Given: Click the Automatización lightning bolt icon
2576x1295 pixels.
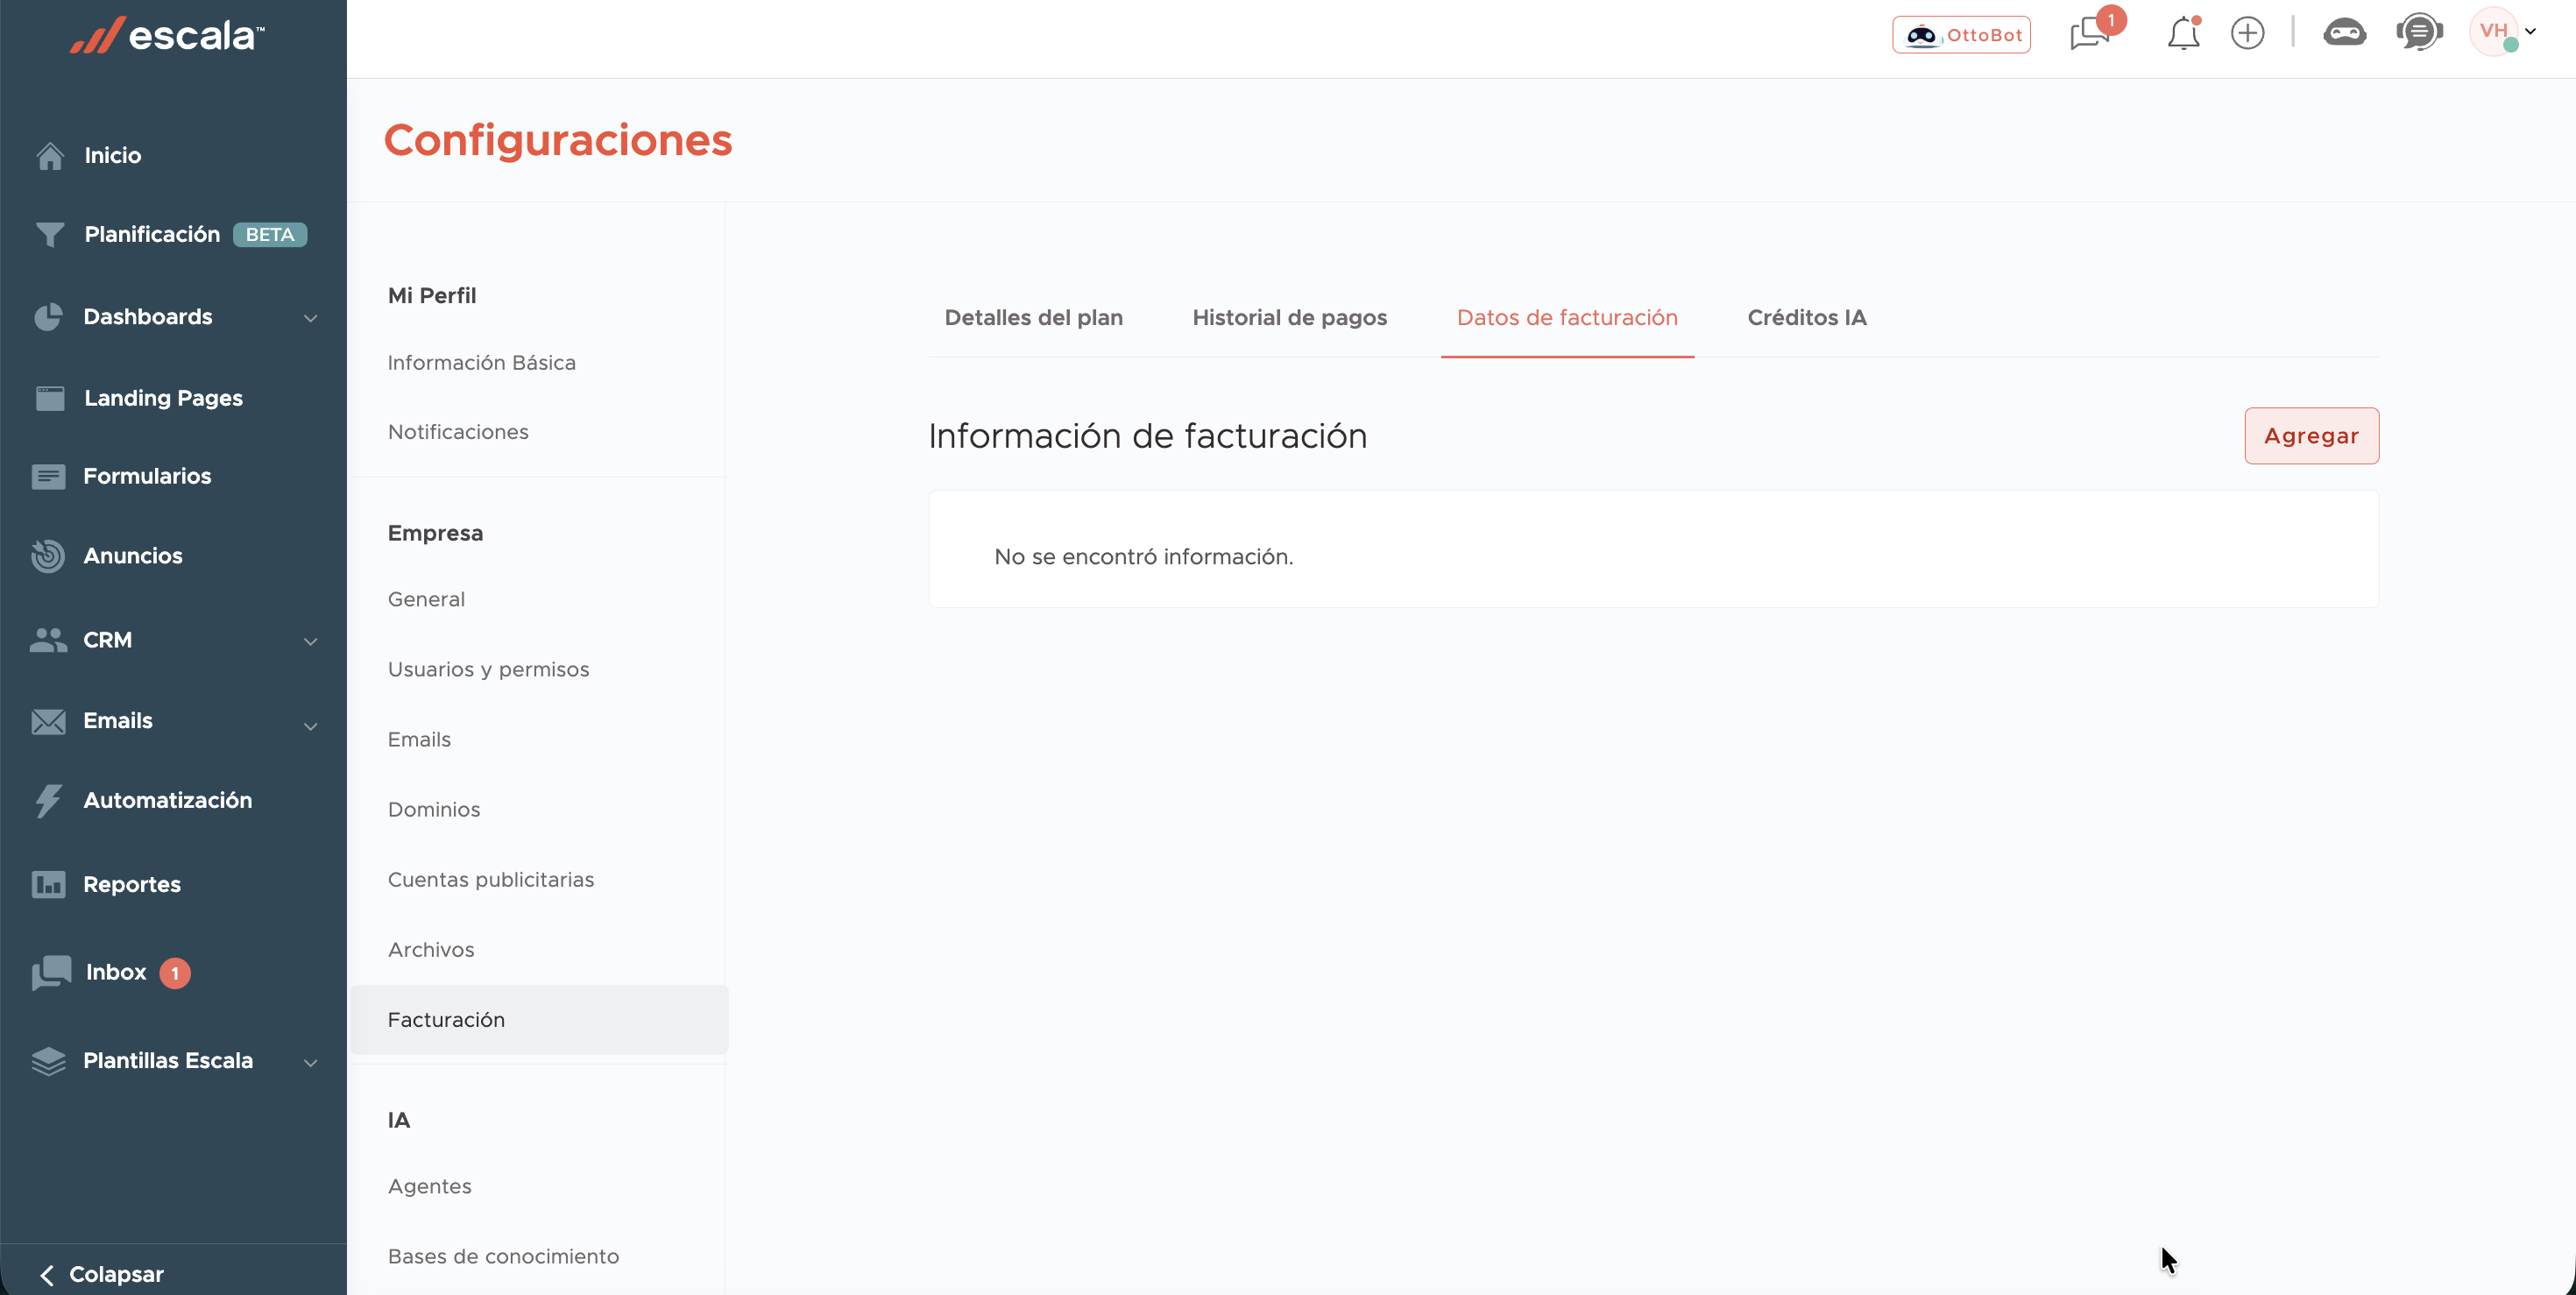Looking at the screenshot, I should pos(48,801).
